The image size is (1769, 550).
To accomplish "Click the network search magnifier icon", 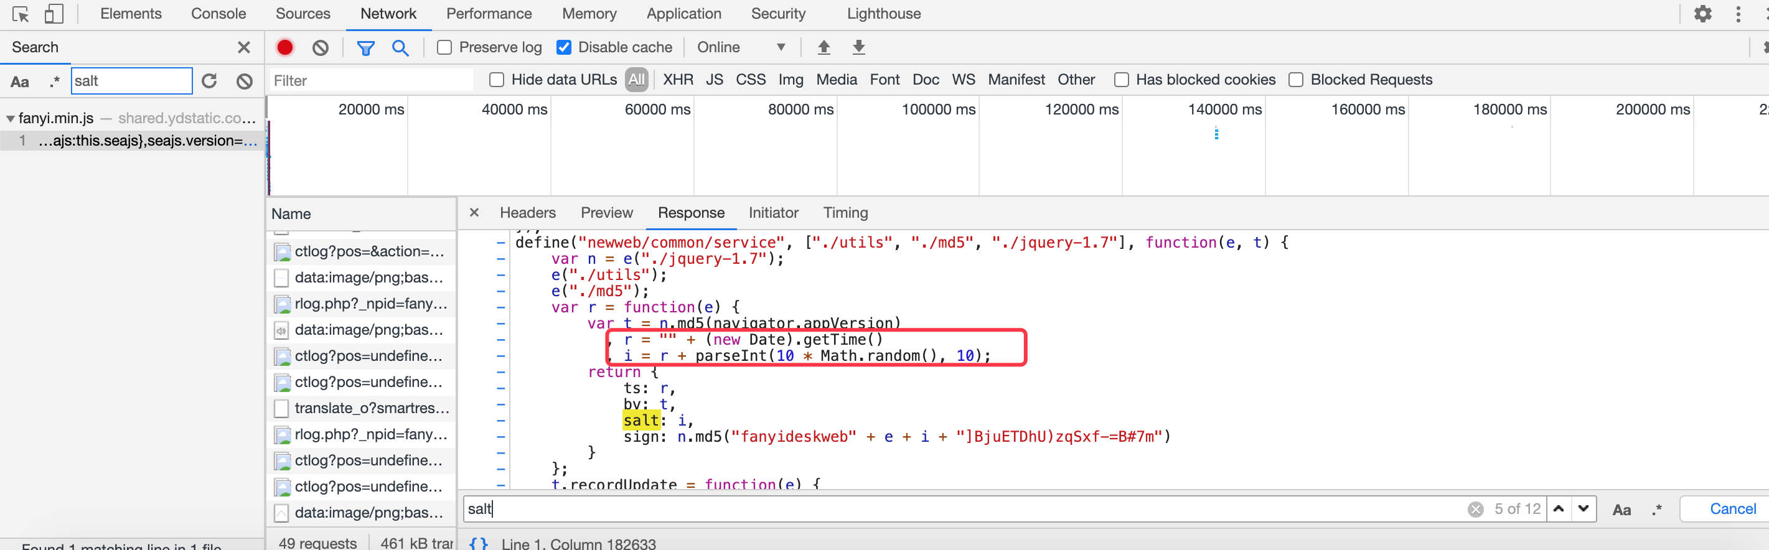I will pyautogui.click(x=400, y=47).
